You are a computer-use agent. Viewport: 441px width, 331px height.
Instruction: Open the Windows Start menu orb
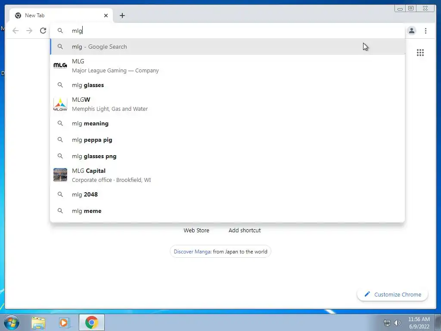click(12, 322)
